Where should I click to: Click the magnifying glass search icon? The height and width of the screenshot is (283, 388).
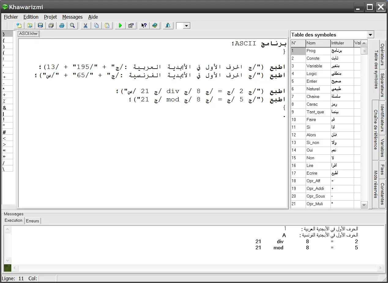[73, 25]
